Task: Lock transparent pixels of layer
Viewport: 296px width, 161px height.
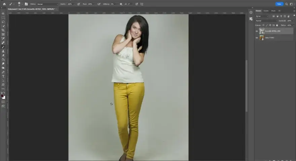Action: pyautogui.click(x=263, y=25)
